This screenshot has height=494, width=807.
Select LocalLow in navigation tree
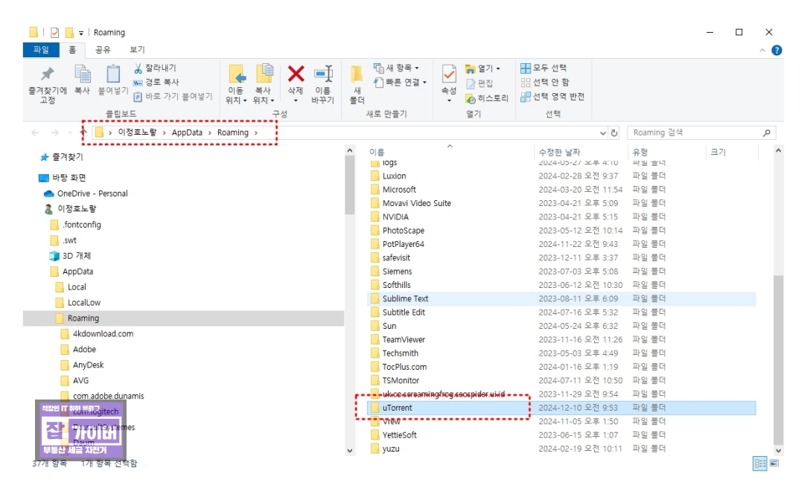coord(84,303)
